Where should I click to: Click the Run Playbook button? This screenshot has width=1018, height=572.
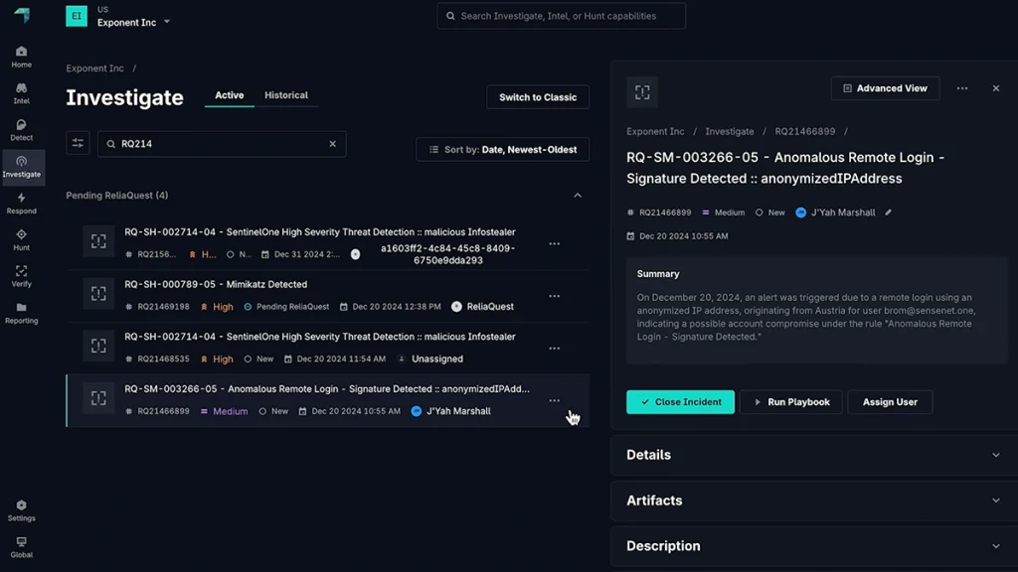(790, 402)
